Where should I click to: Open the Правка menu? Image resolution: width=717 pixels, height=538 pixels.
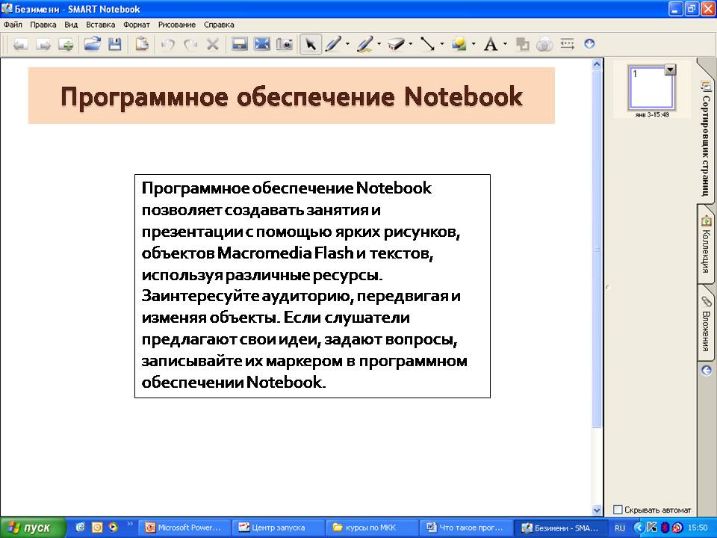tap(43, 25)
